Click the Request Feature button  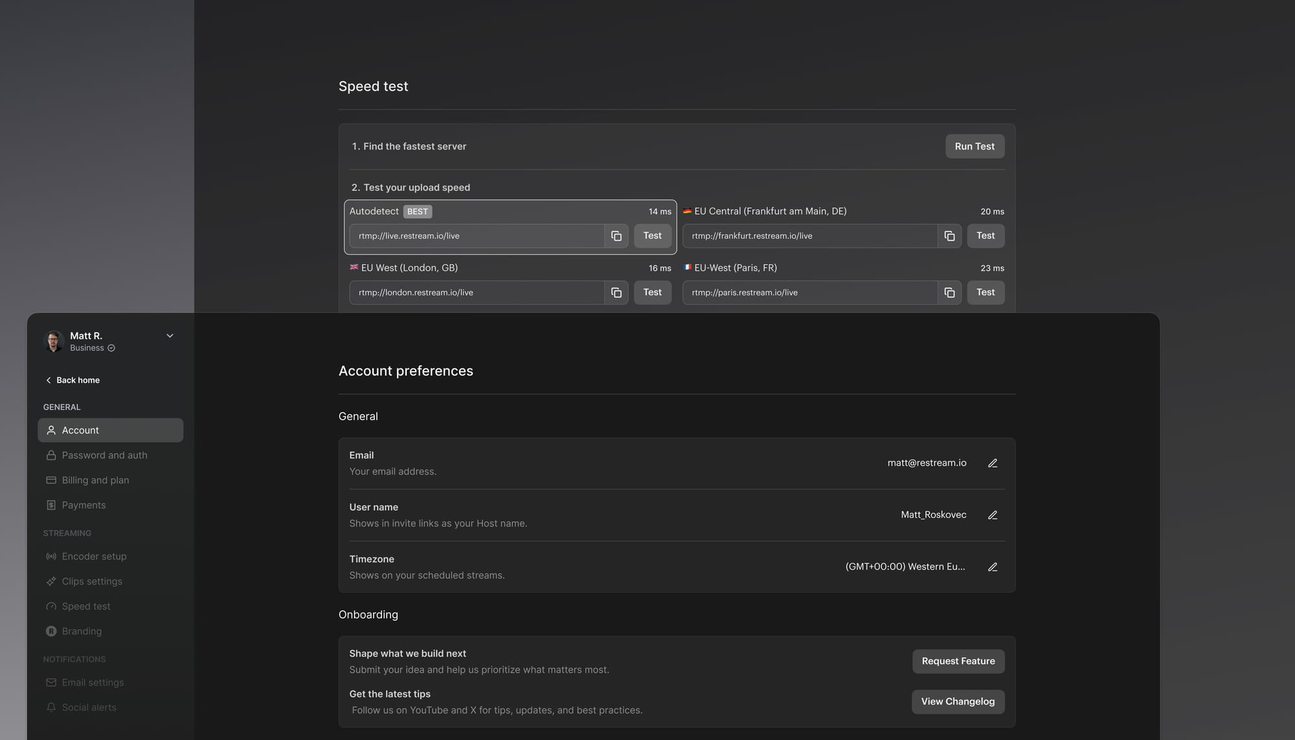tap(958, 661)
